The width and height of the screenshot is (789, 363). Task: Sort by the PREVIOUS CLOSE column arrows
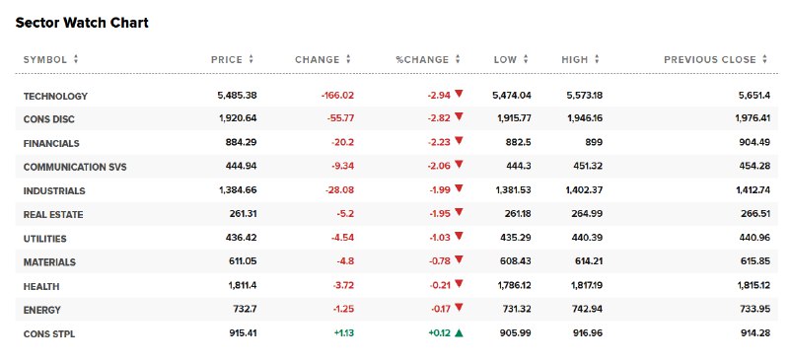pos(765,59)
